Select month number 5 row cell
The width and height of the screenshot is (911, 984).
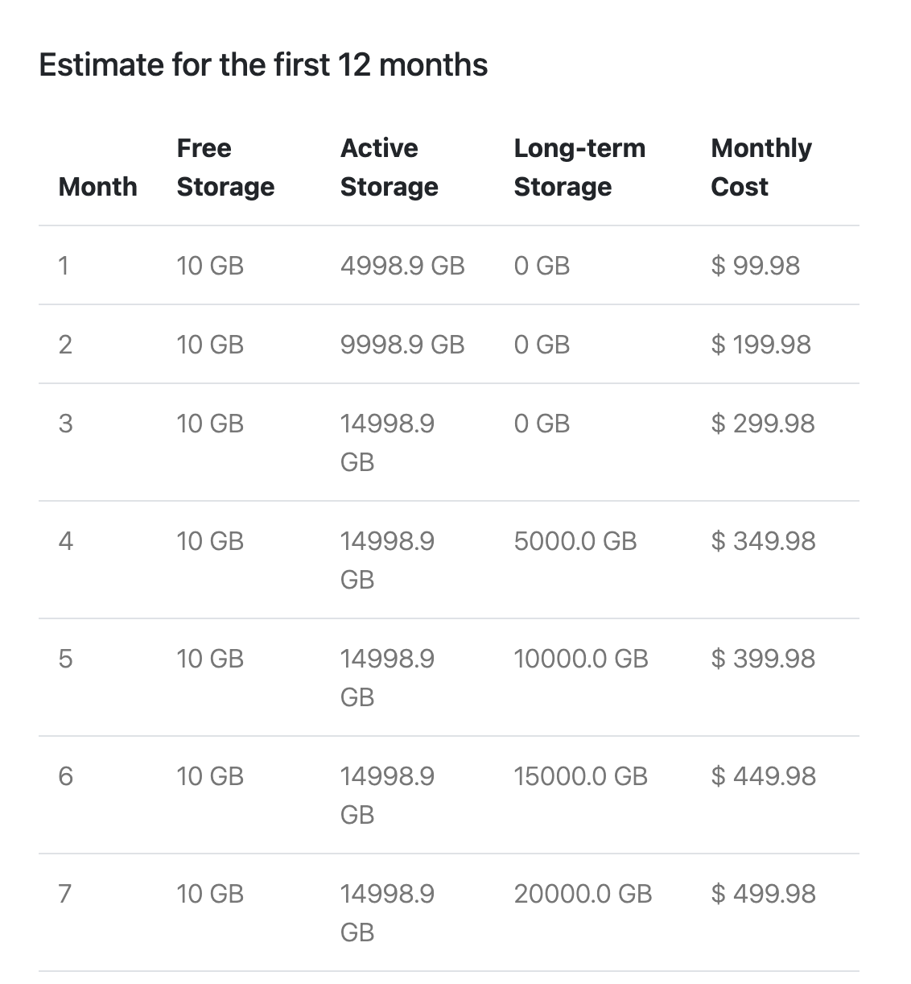[x=65, y=659]
